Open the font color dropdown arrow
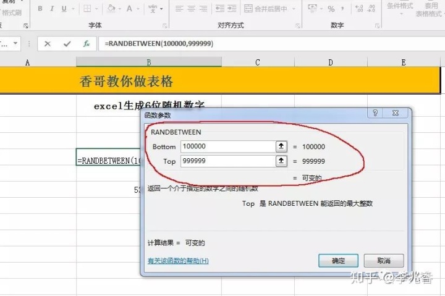The width and height of the screenshot is (445, 296). pyautogui.click(x=138, y=9)
